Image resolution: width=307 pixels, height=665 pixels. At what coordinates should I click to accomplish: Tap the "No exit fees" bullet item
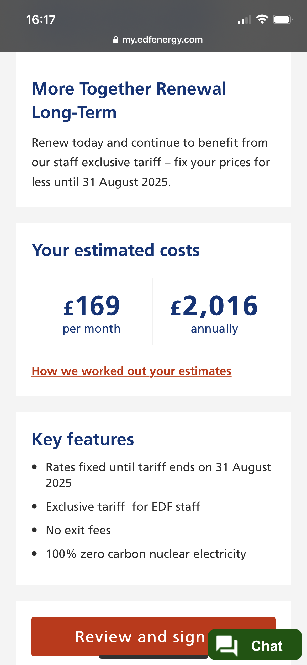pos(78,530)
